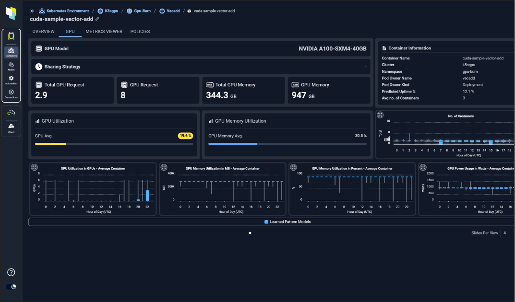Open the Slides Per View dropdown
The height and width of the screenshot is (302, 515).
(x=507, y=233)
